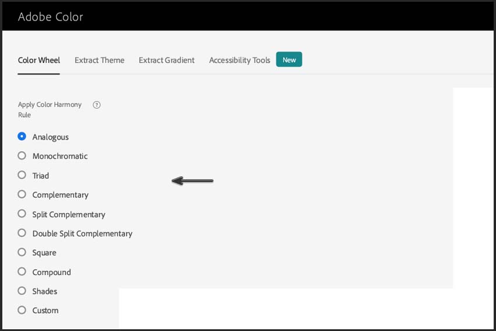Screen dimensions: 496x331
Task: Click the Apply Color Harmony Rule label
Action: point(50,110)
